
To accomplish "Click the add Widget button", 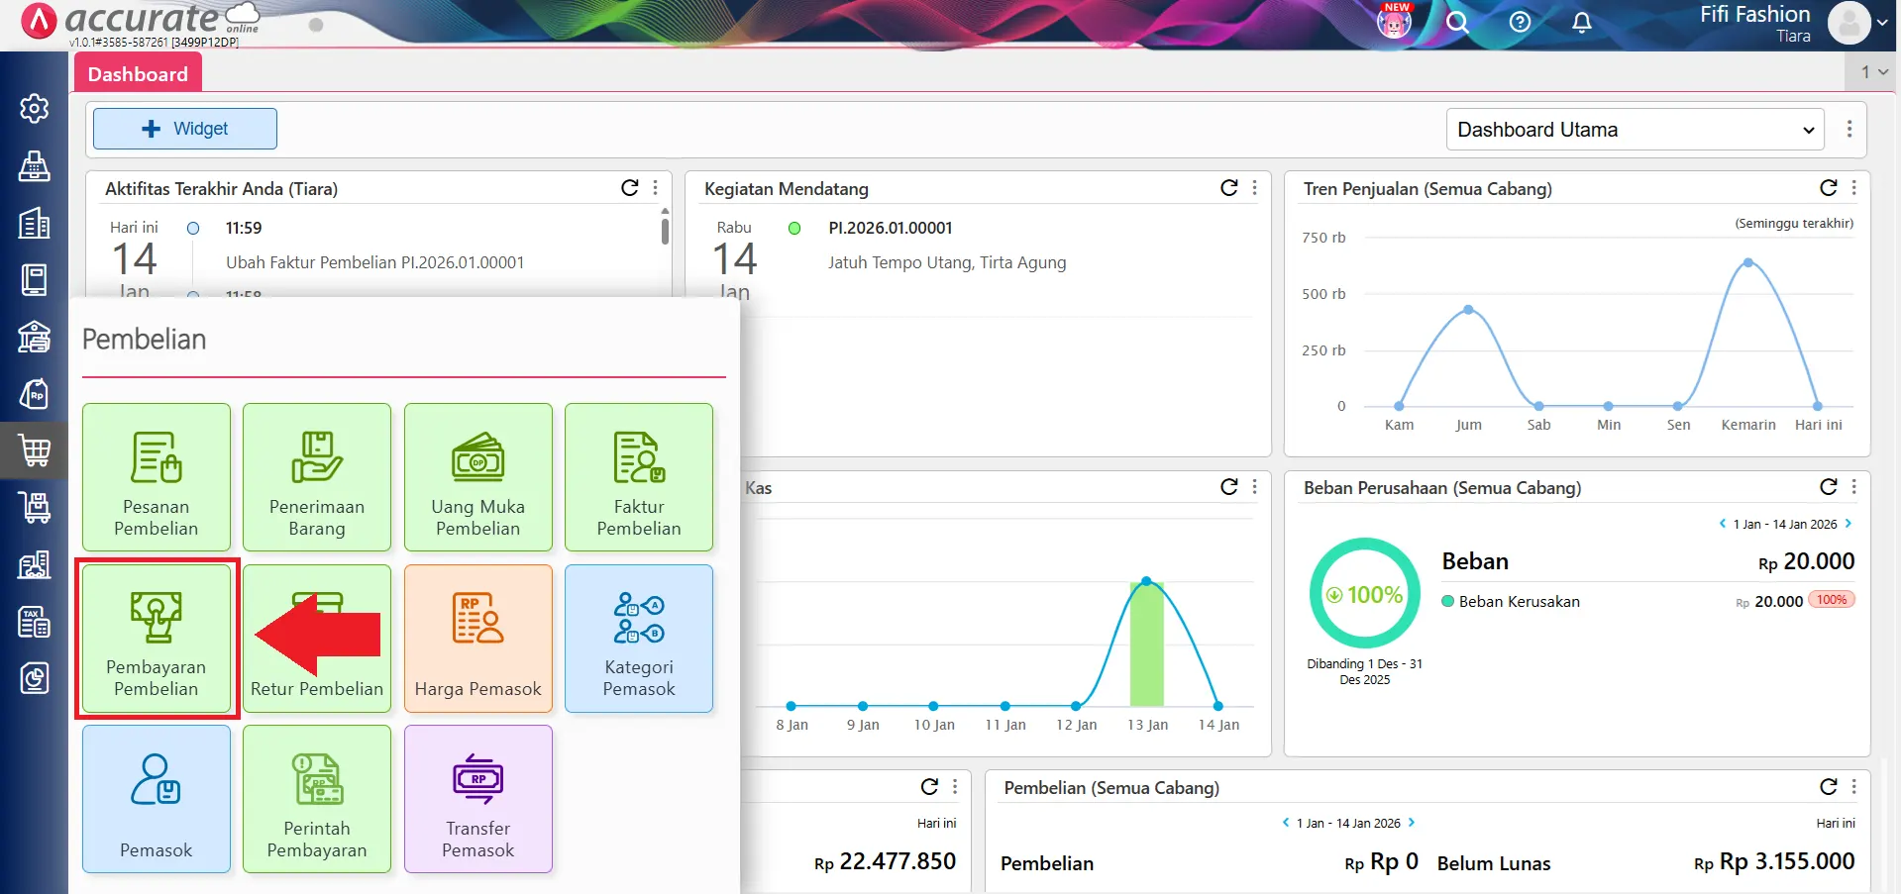I will pos(185,129).
